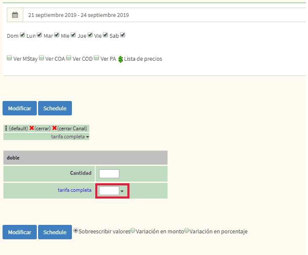Open dropdown arrow in tarifa completa row
Image resolution: width=308 pixels, height=255 pixels.
122,191
